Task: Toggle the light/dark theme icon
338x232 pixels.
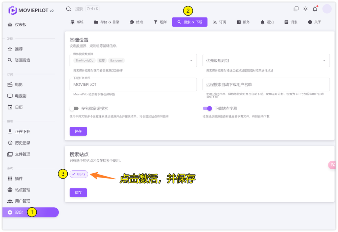Action: point(305,9)
